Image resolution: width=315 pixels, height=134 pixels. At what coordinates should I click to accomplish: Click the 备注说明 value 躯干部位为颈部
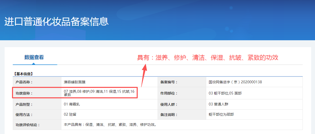pyautogui.click(x=221, y=114)
